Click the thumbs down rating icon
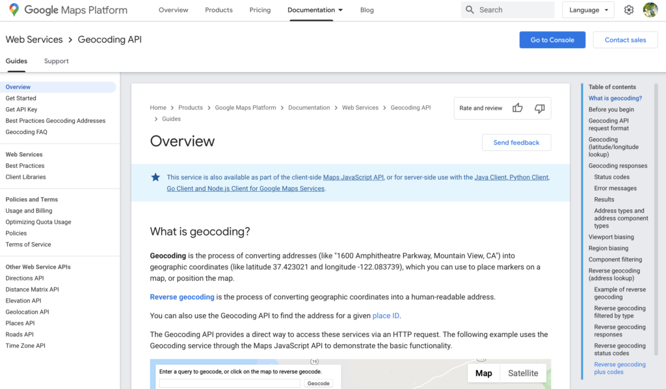The height and width of the screenshot is (389, 666). pos(539,108)
